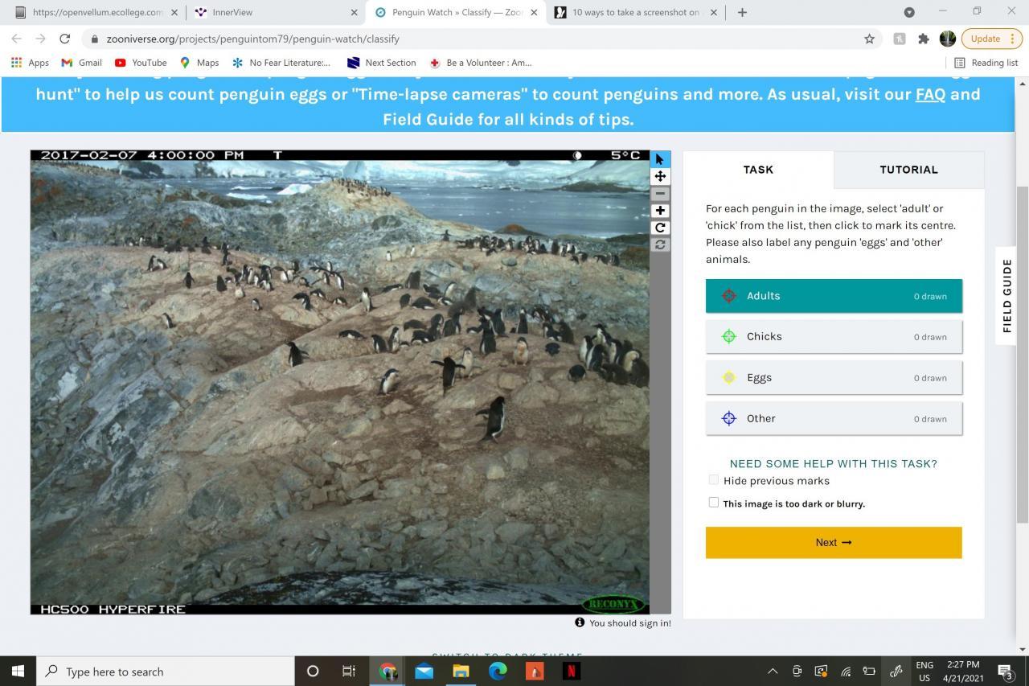Screen dimensions: 1029x686
Task: Close the InnerView tab
Action: [x=354, y=12]
